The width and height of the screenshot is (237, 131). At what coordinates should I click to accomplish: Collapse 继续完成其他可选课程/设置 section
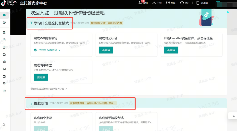click(x=49, y=89)
